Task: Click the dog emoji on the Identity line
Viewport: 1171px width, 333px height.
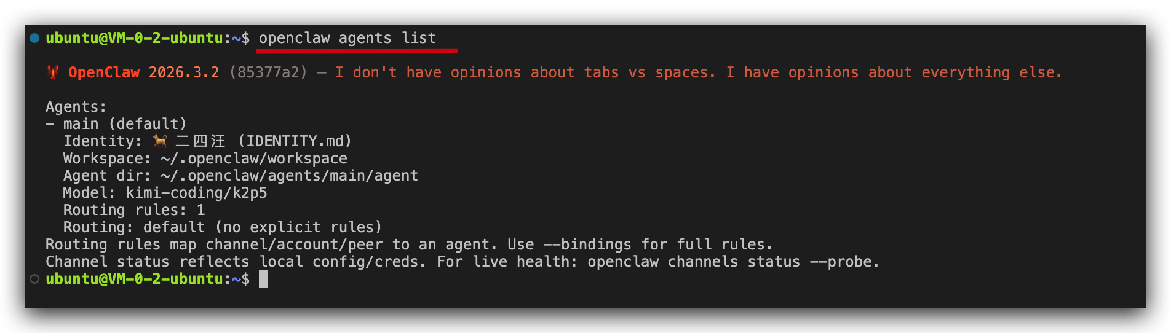Action: [161, 141]
